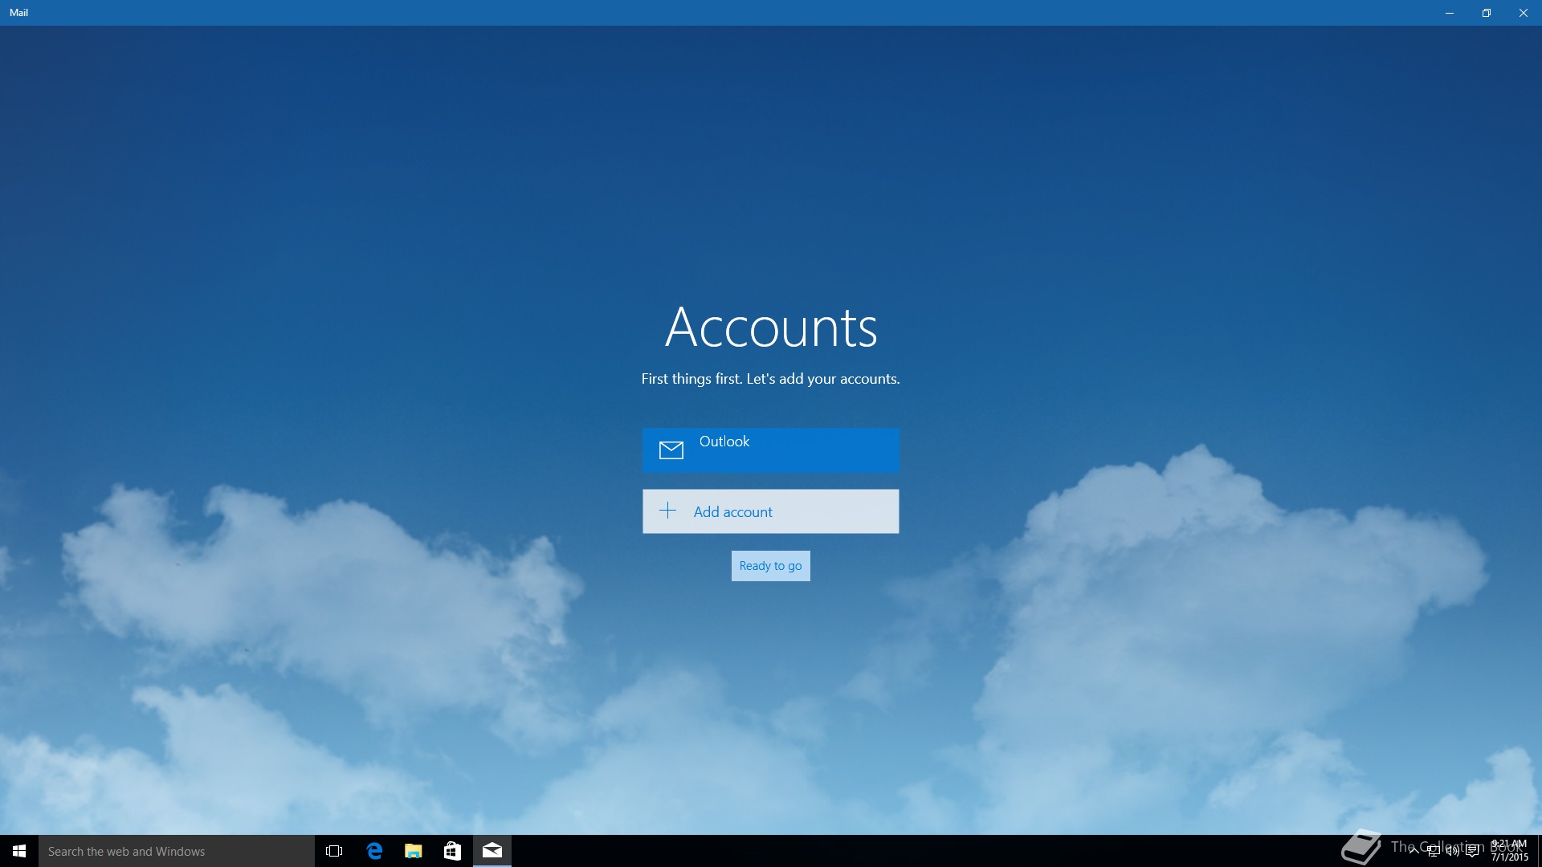The height and width of the screenshot is (867, 1542).
Task: Open the volume control tray icon
Action: point(1452,851)
